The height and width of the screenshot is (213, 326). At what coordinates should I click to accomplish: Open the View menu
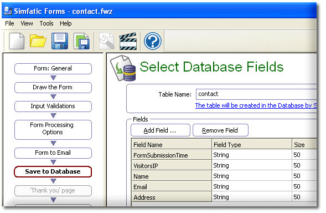tap(27, 23)
